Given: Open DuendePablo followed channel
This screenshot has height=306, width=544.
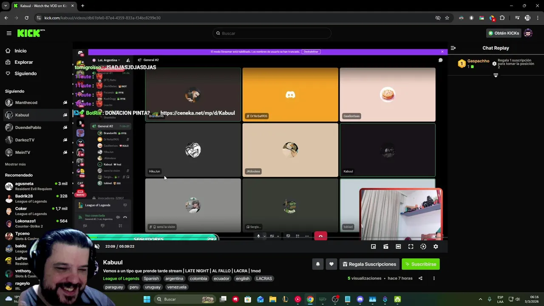Looking at the screenshot, I should coord(28,127).
